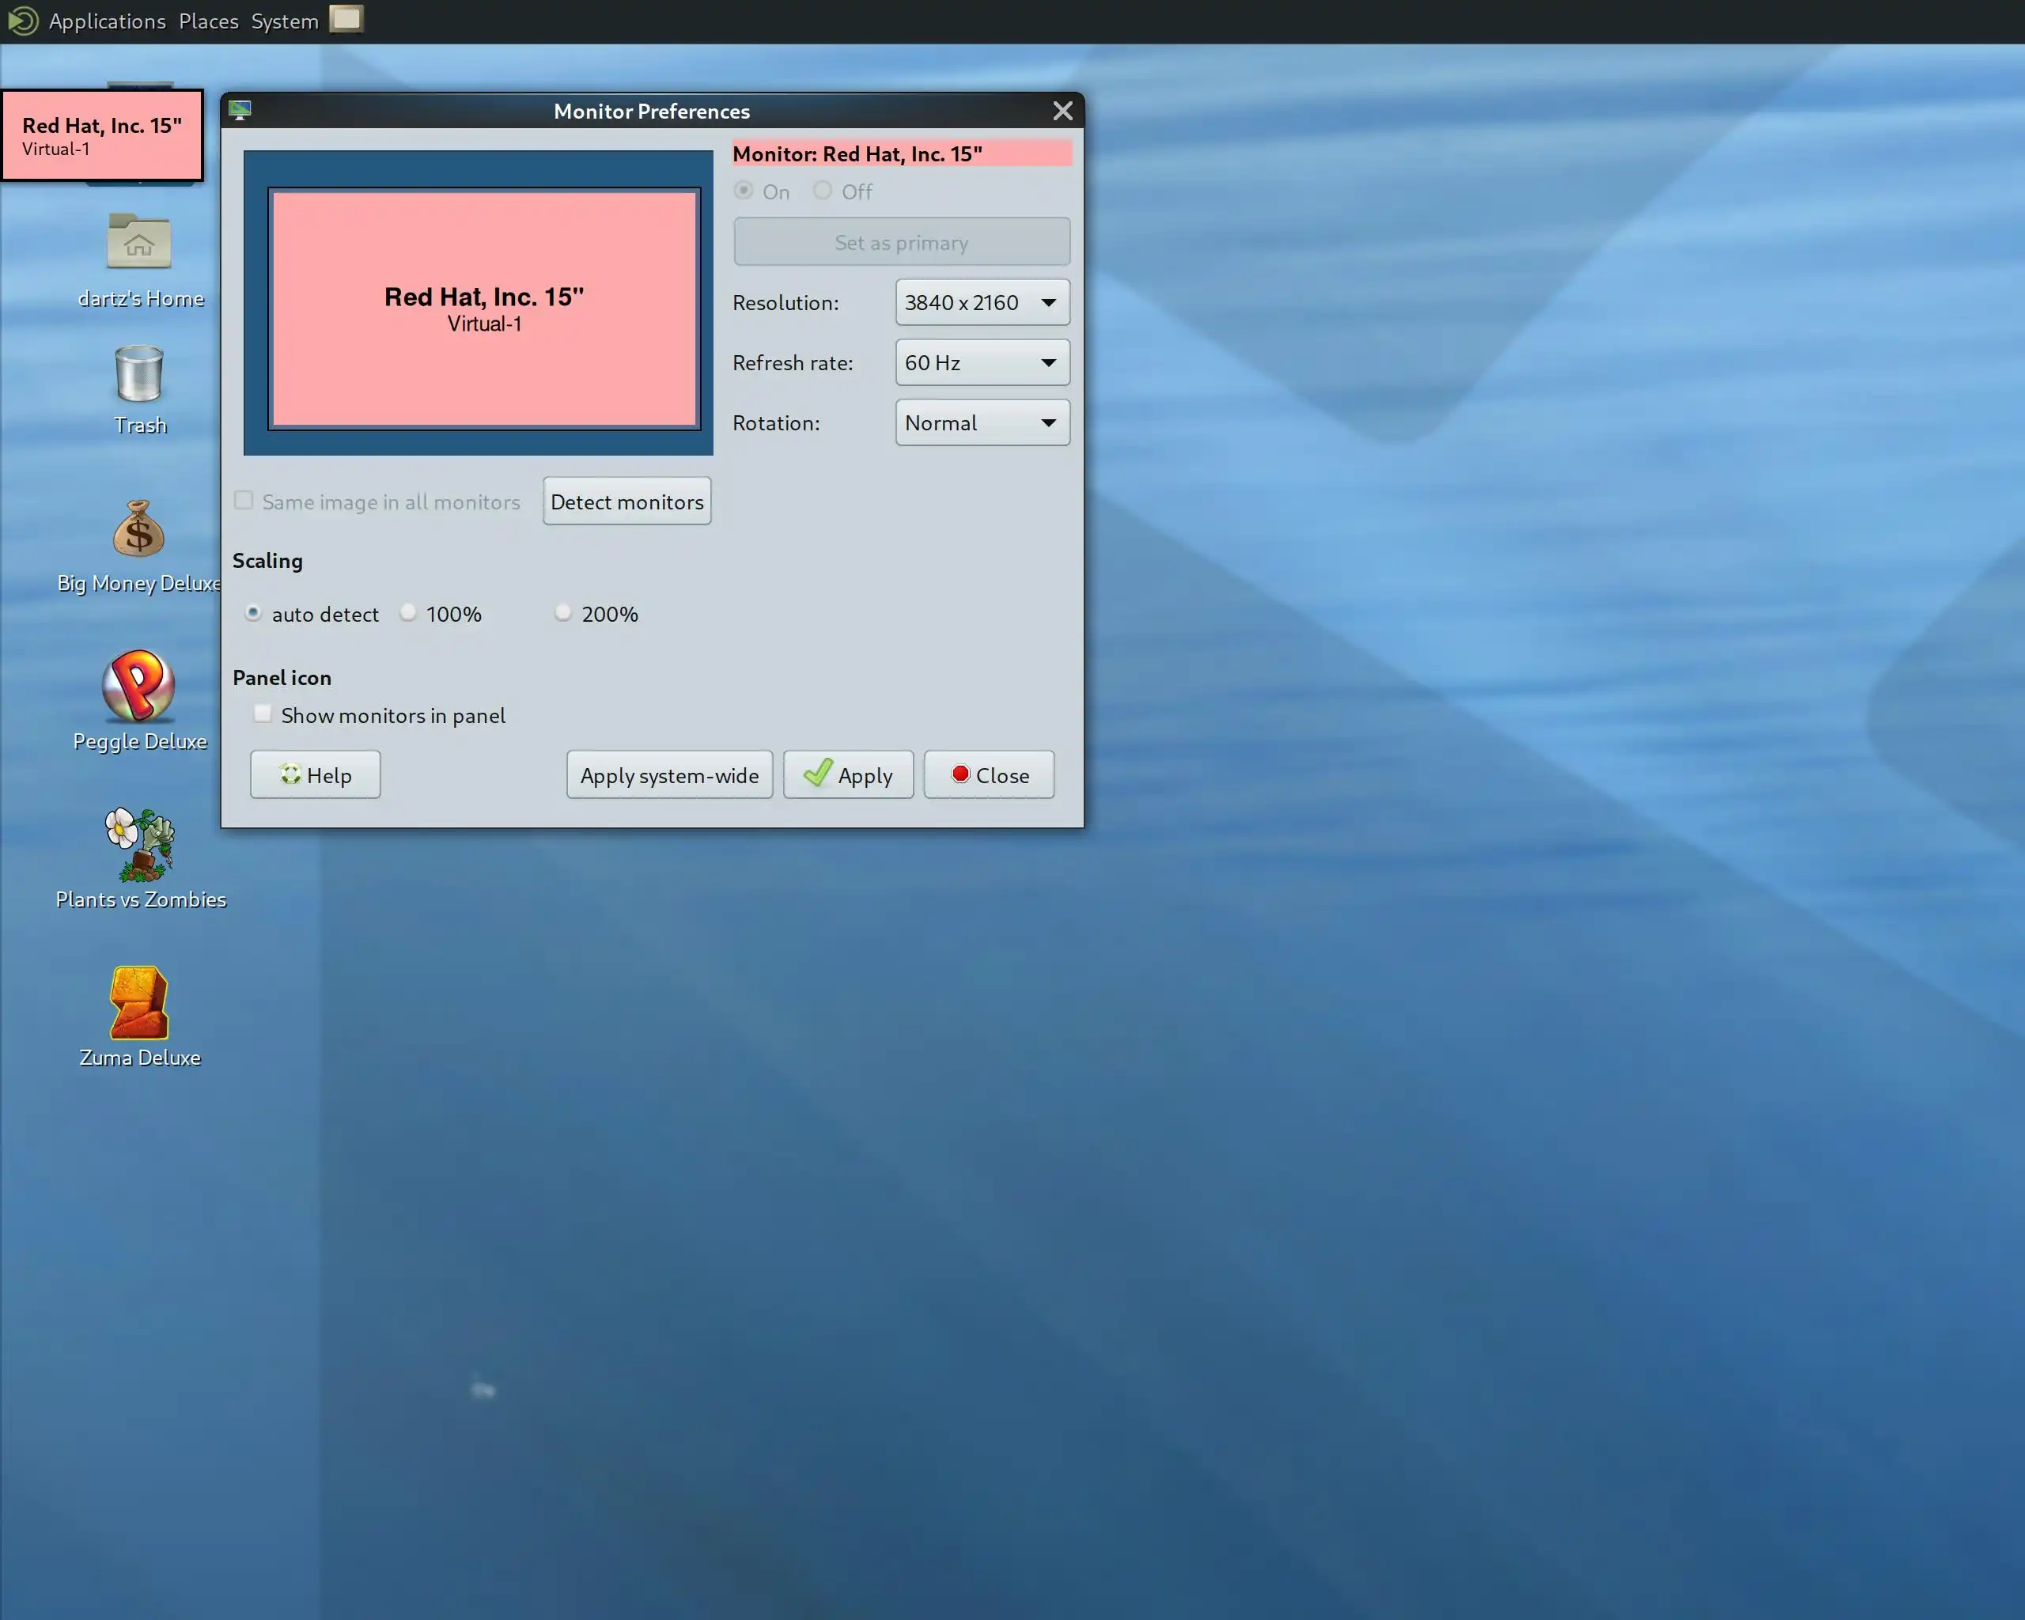Click the Detect monitors button
Screen dimensions: 2025x1620
626,502
